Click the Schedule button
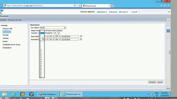Viewport: 177px width, 99px height. pyautogui.click(x=152, y=82)
